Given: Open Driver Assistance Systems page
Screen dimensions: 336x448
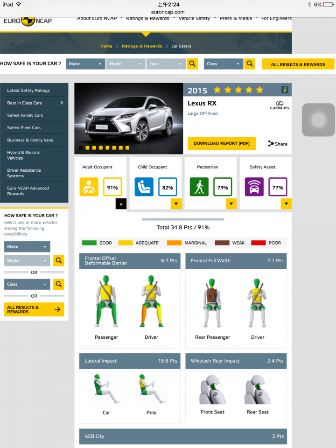Looking at the screenshot, I should (x=24, y=173).
